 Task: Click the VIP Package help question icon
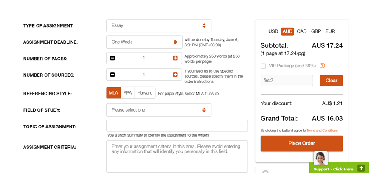[322, 66]
